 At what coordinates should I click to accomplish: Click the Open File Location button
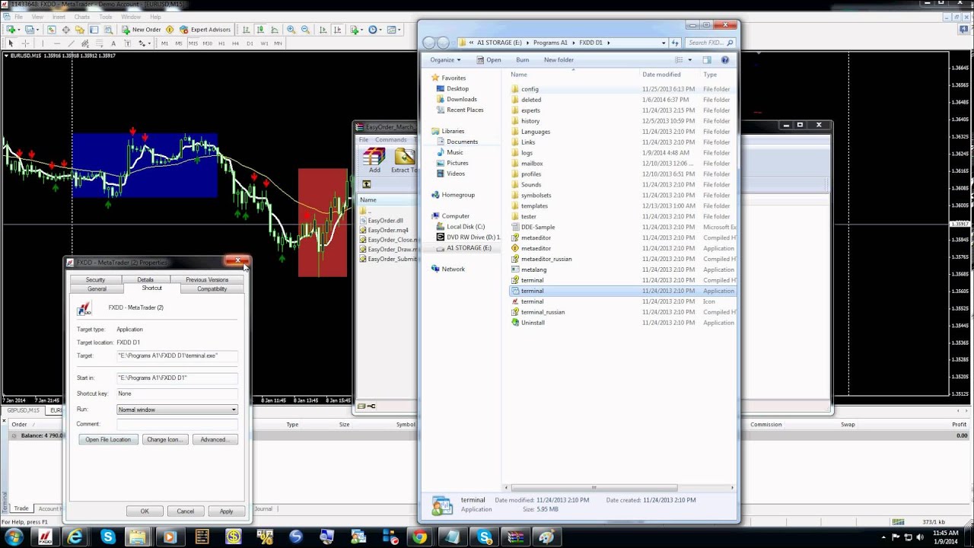pos(108,439)
